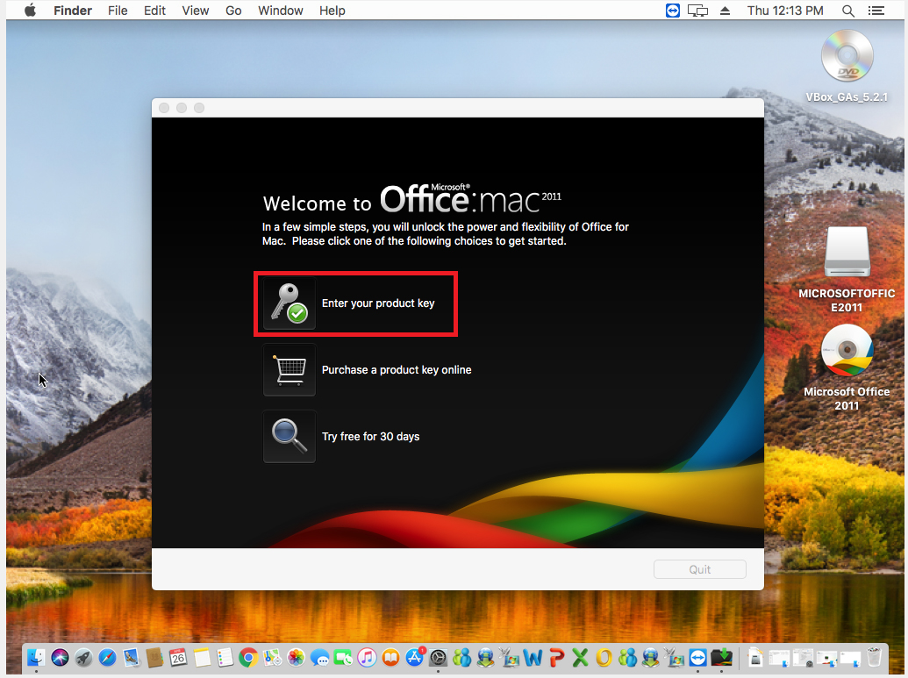Click the Enter your product key icon
Viewport: 908px width, 678px height.
point(290,303)
